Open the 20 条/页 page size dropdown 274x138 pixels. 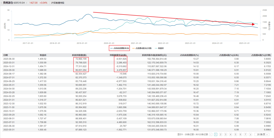click(262, 134)
